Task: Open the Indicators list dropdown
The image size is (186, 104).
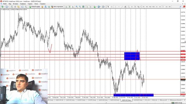Action: pos(95,7)
